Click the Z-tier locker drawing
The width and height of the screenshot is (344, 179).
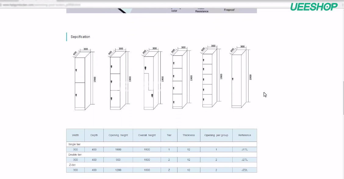pos(150,81)
